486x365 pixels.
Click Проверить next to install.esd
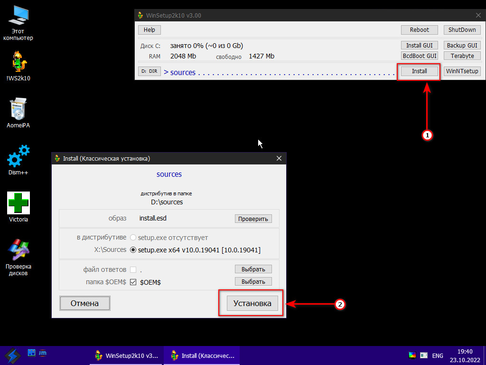(x=253, y=219)
